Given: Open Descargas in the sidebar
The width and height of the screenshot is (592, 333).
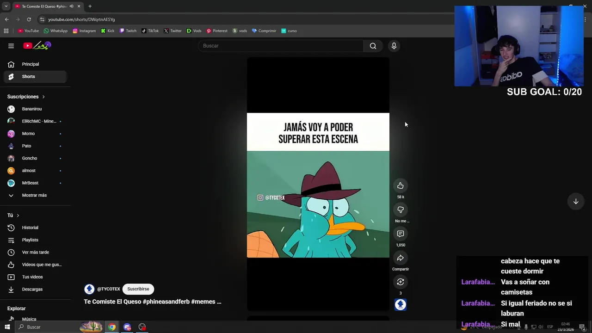Looking at the screenshot, I should [x=36, y=289].
